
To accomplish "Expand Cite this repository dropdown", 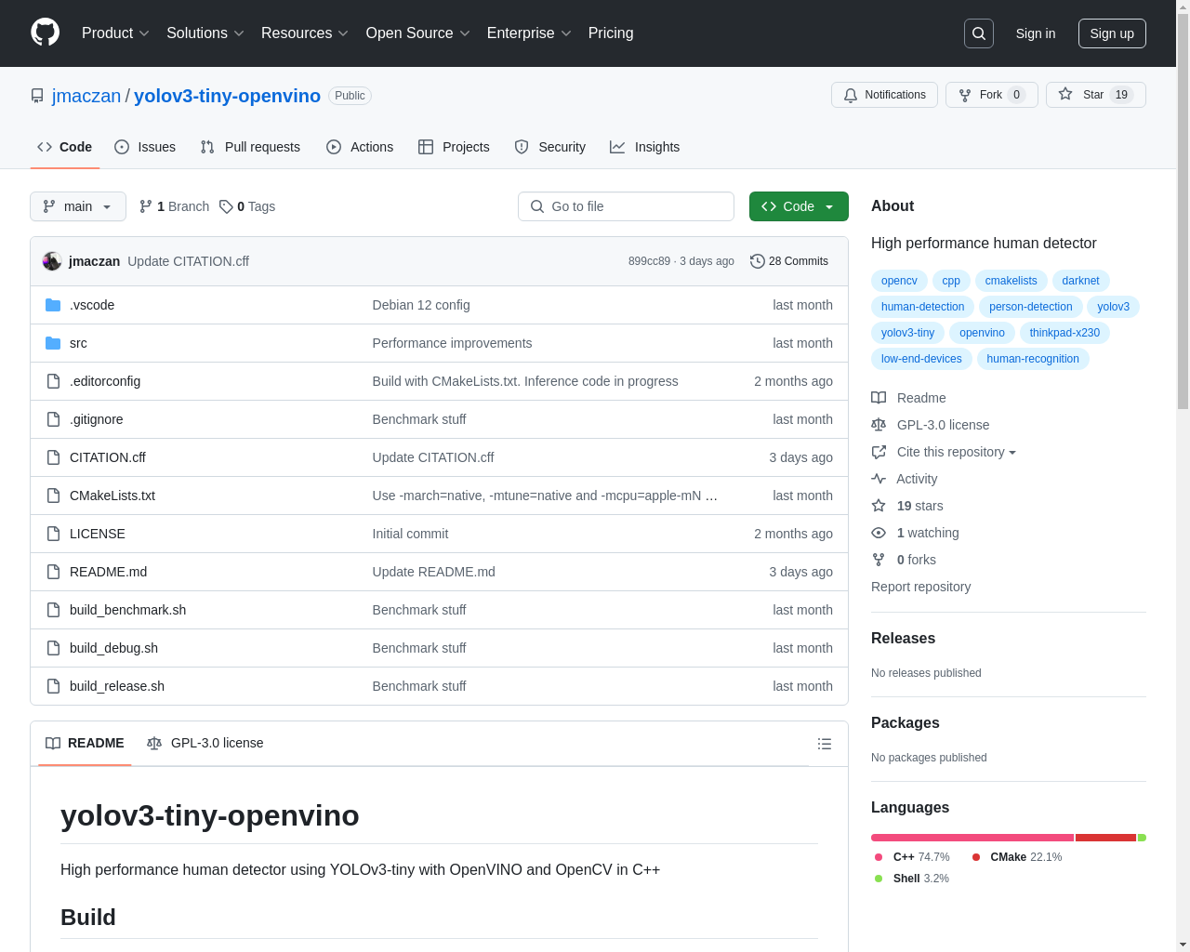I will (x=957, y=452).
